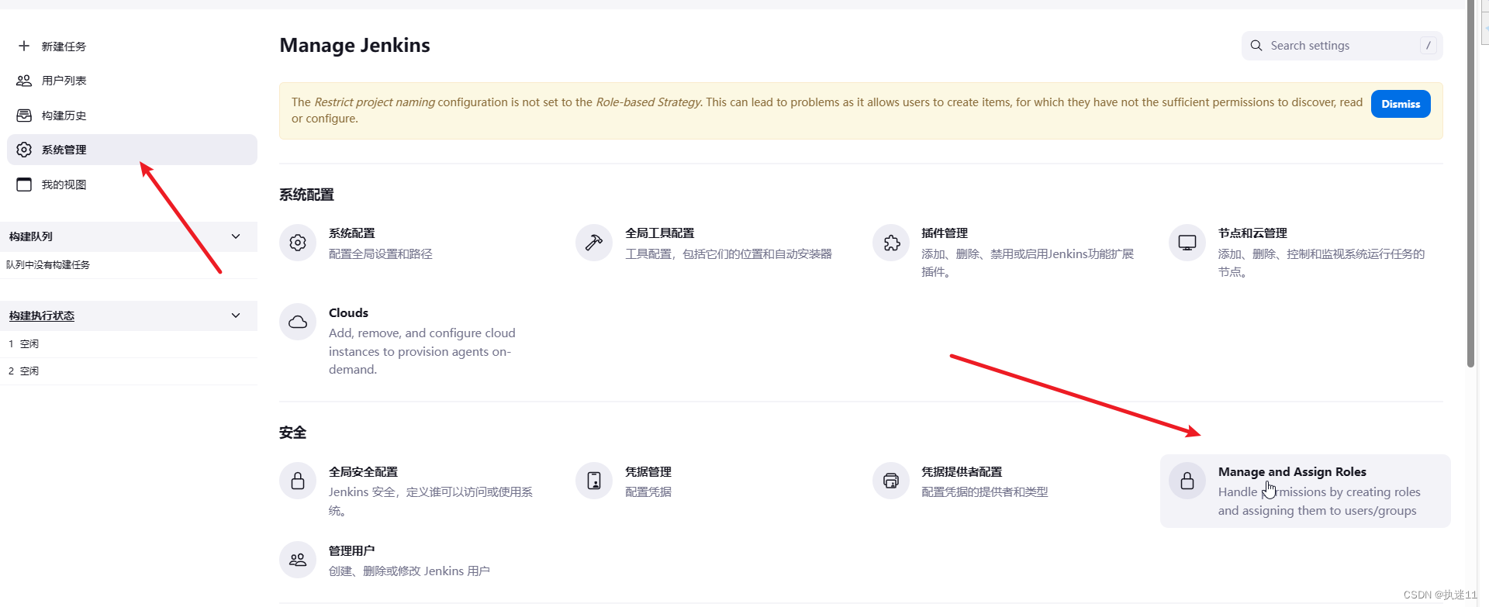This screenshot has height=607, width=1489.
Task: Collapse the 构建执行状态 panel chevron
Action: click(x=236, y=316)
